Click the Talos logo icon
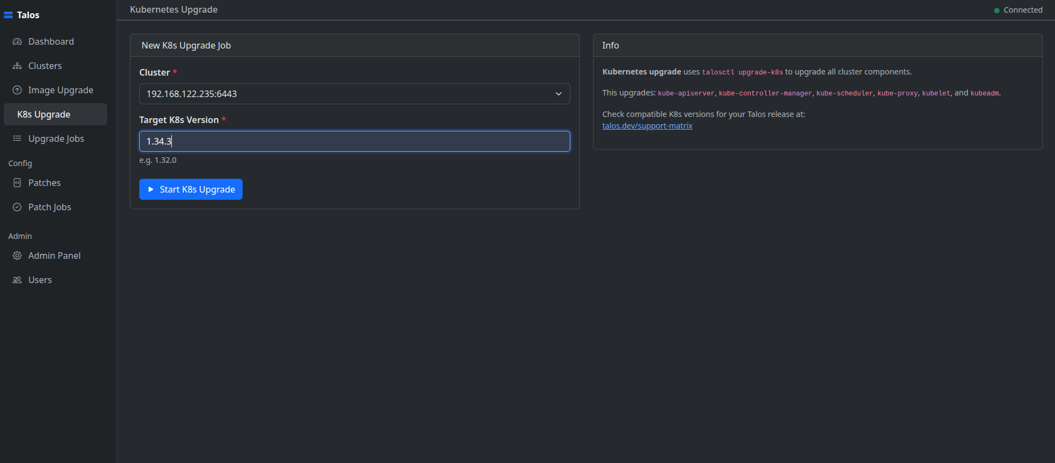The image size is (1055, 463). 8,15
